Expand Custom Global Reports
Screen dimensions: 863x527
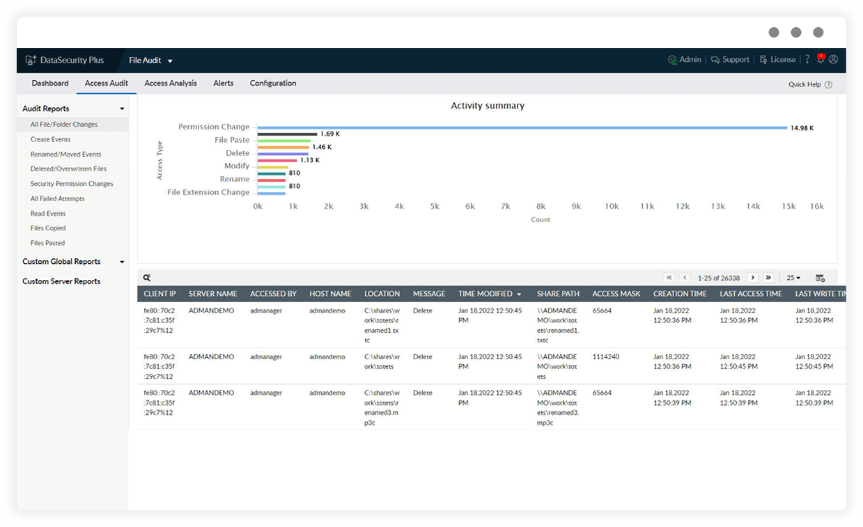[123, 262]
